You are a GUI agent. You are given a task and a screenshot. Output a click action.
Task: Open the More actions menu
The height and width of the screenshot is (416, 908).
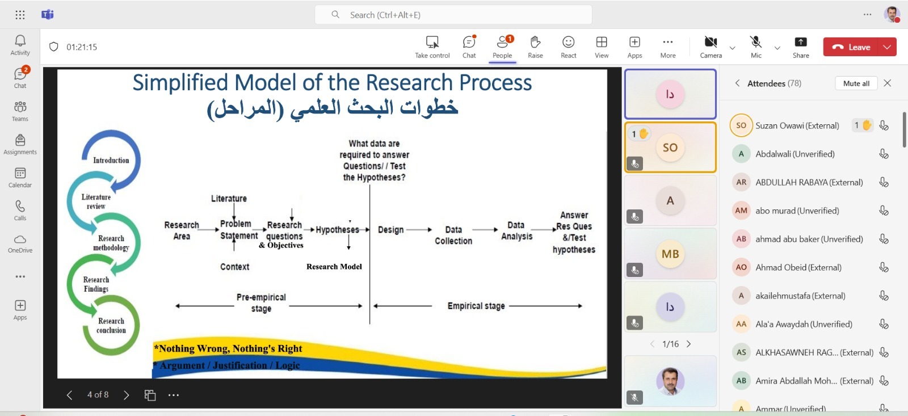point(668,47)
